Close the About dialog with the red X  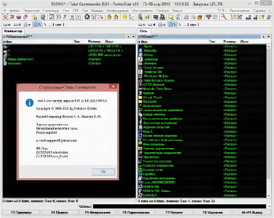pyautogui.click(x=113, y=86)
